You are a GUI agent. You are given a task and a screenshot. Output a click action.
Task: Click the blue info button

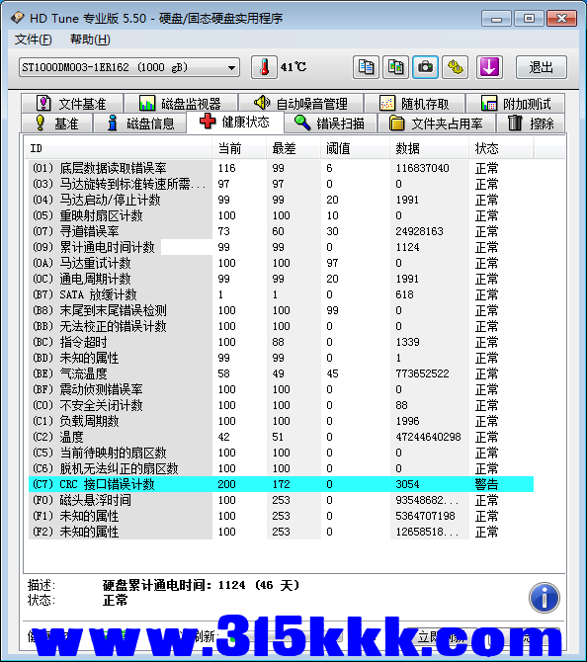[x=545, y=598]
